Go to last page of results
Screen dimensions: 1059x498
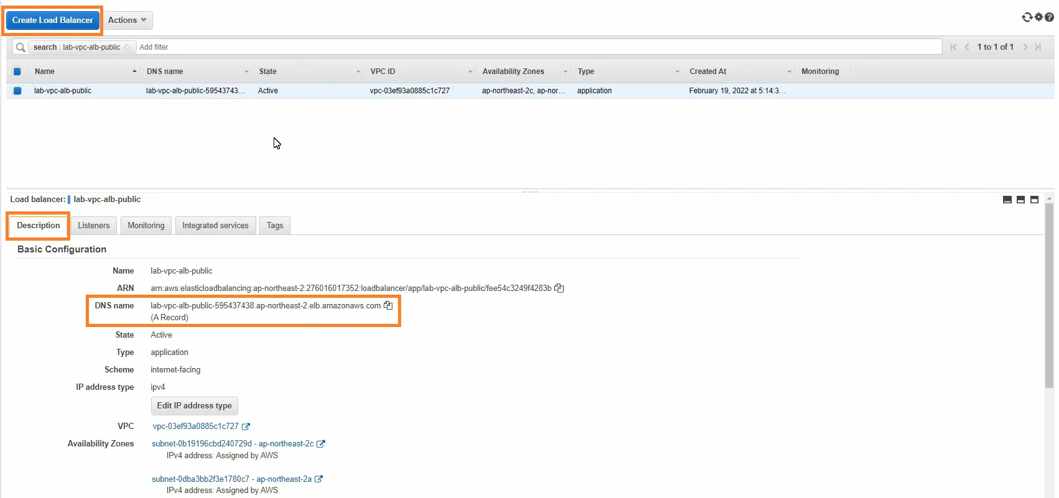click(1038, 47)
